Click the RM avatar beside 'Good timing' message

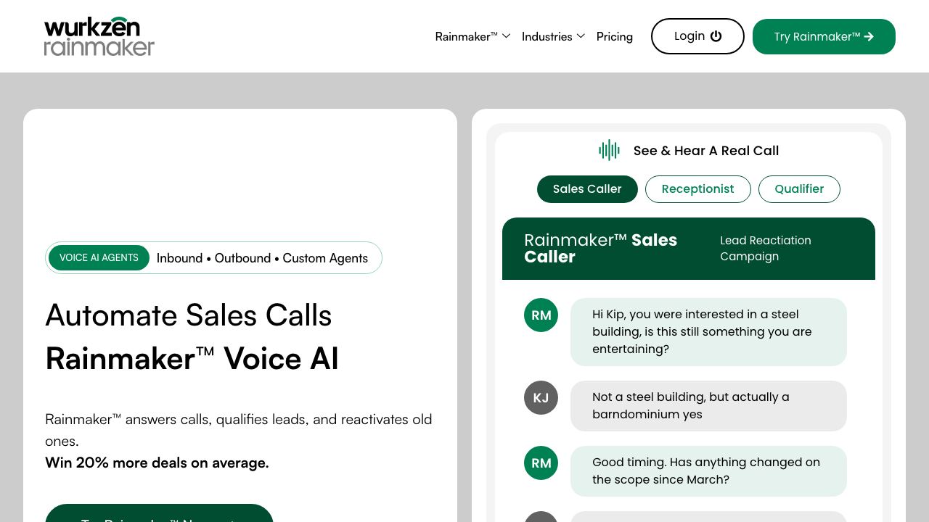(x=541, y=463)
